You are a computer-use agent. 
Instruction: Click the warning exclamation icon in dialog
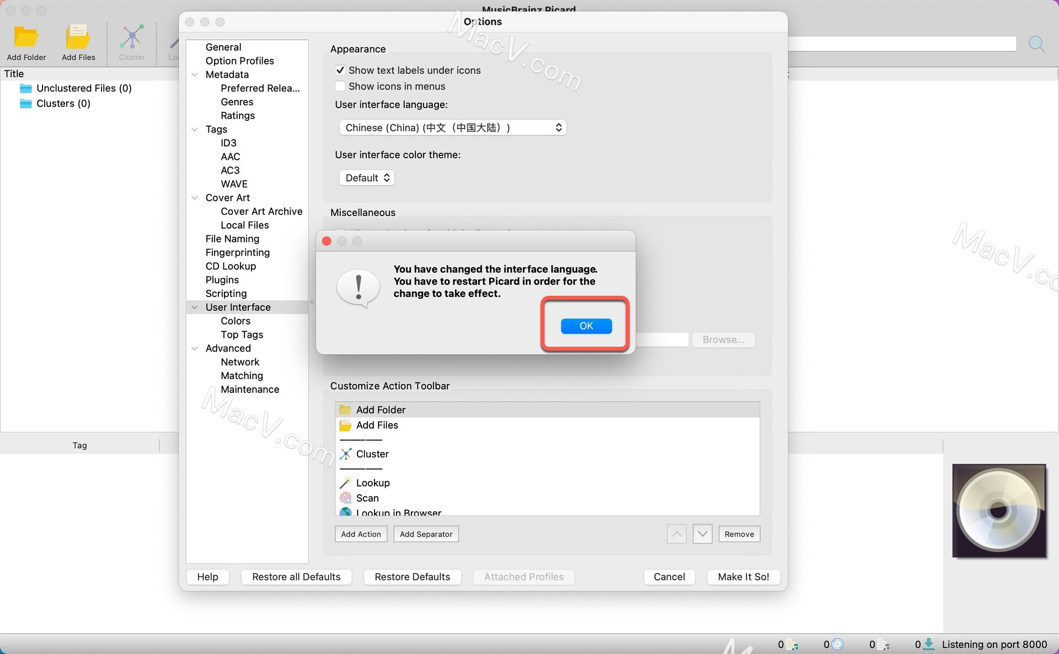[x=359, y=289]
